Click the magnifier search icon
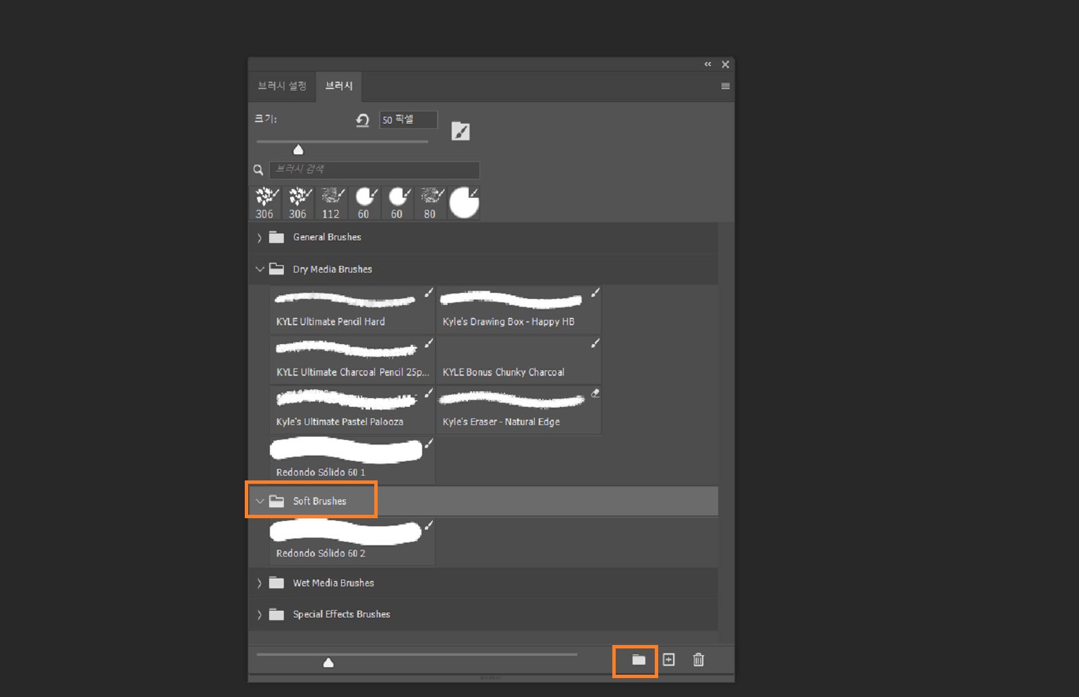This screenshot has width=1079, height=697. pos(258,170)
